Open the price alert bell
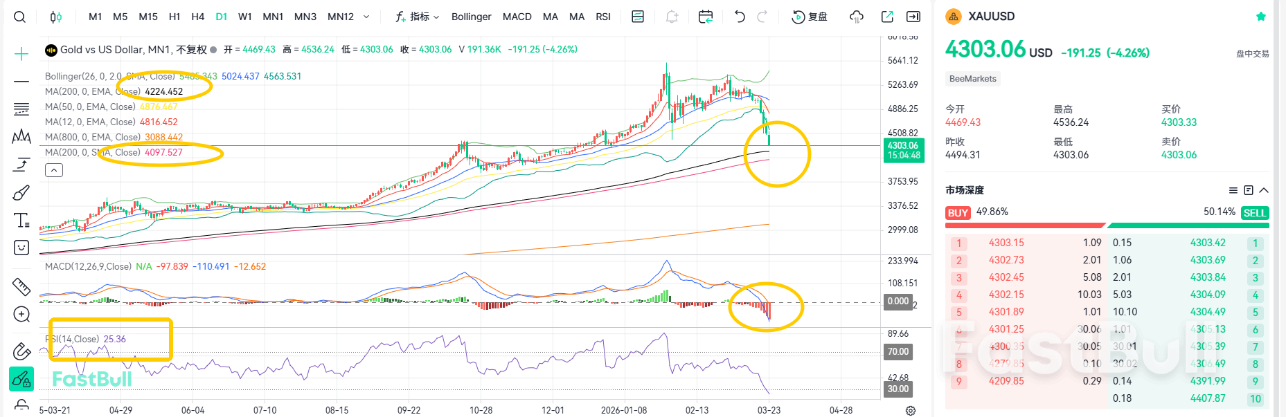 672,17
